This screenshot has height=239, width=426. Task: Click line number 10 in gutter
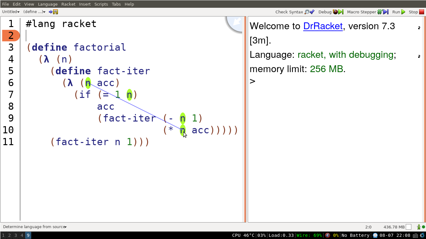pyautogui.click(x=8, y=130)
